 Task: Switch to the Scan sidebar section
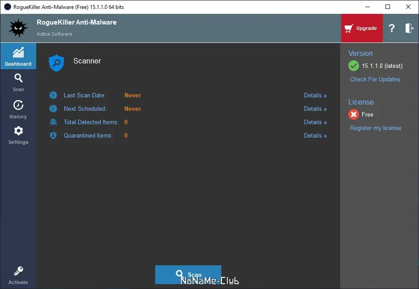click(x=18, y=83)
